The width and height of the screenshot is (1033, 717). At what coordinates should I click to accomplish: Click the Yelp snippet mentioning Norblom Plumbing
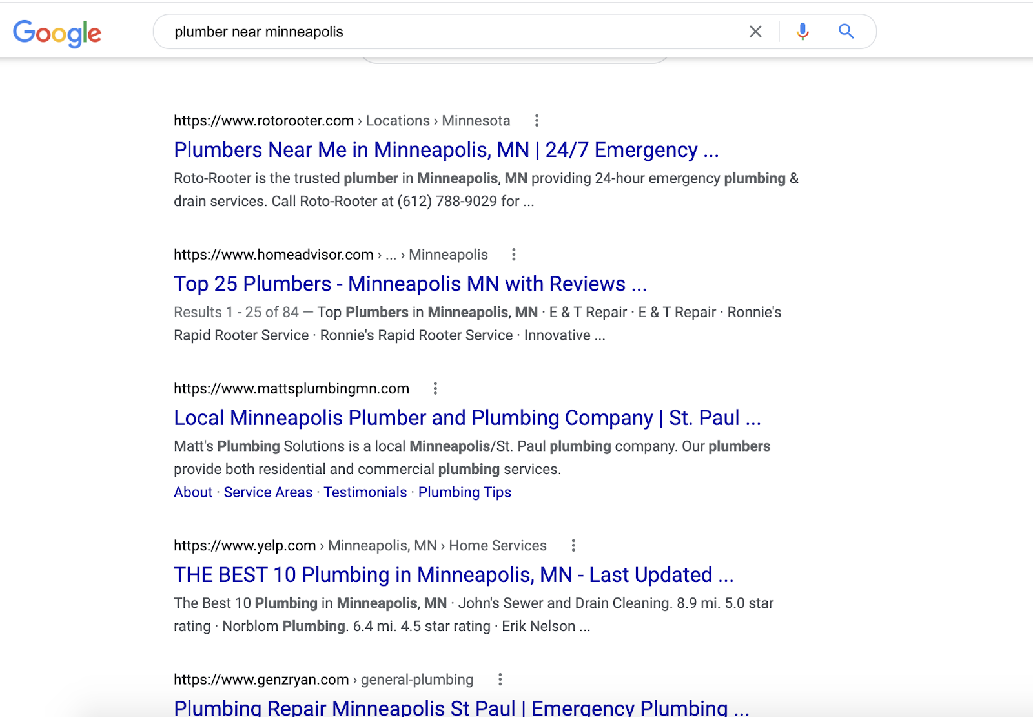474,615
